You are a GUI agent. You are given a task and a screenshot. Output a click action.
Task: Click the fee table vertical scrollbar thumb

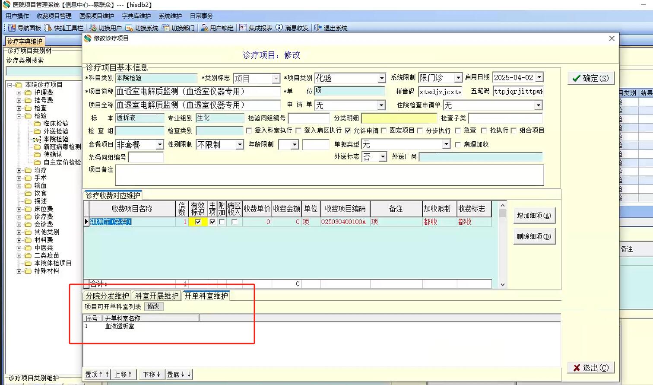click(502, 213)
